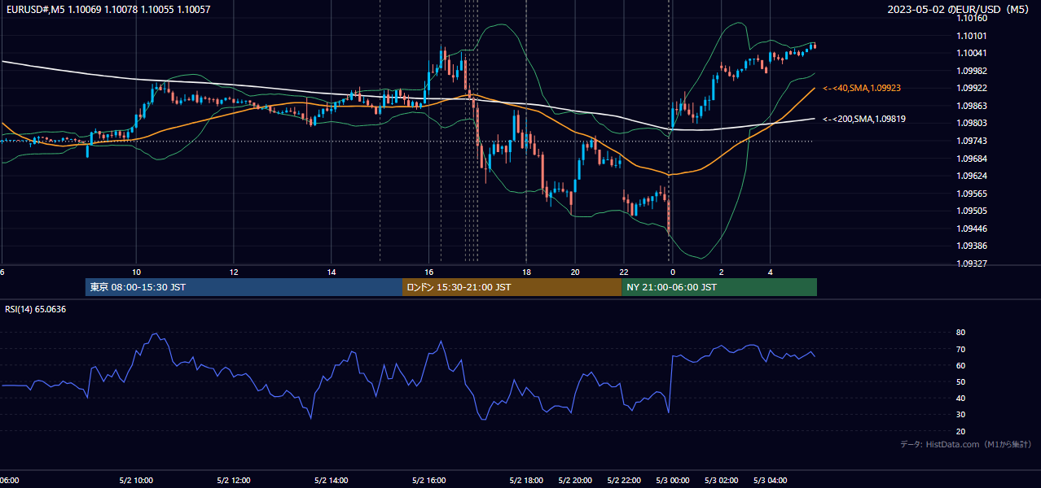Screen dimensions: 1041x488
Task: Click the bottom time label 5/3 04:00
Action: (771, 481)
